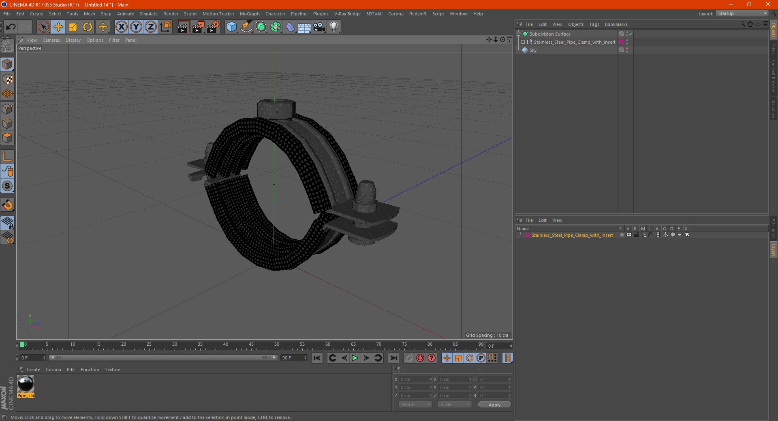Expand Stainless_Steel_Pipe_Clamp_with_Insert object tree
This screenshot has height=421, width=778.
click(x=523, y=42)
